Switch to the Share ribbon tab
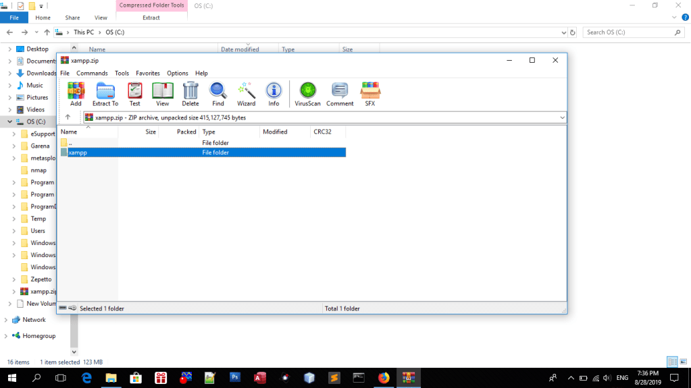The width and height of the screenshot is (691, 388). [x=72, y=18]
